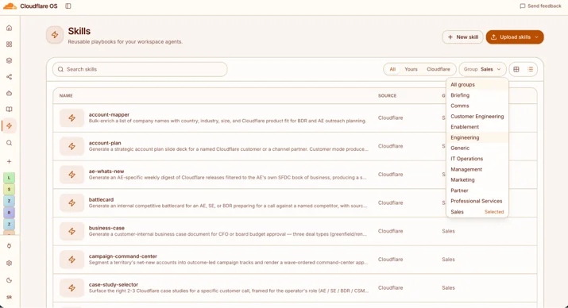Open the stacked layers icon in sidebar
This screenshot has height=308, width=568.
(9, 60)
